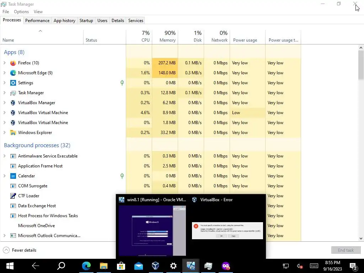This screenshot has height=273, width=364.
Task: Expand the VirtualBox Manager process row
Action: click(4, 103)
